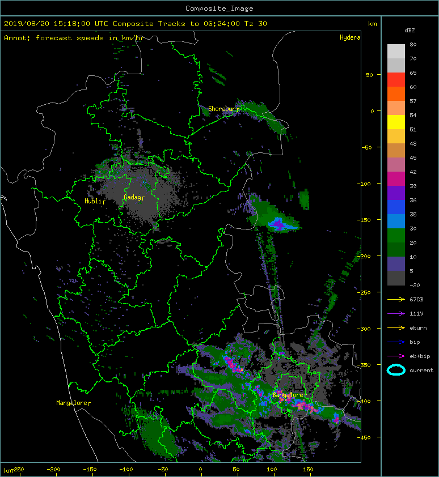Click the 67CB legend label text
This screenshot has height=477, width=439.
tap(416, 299)
